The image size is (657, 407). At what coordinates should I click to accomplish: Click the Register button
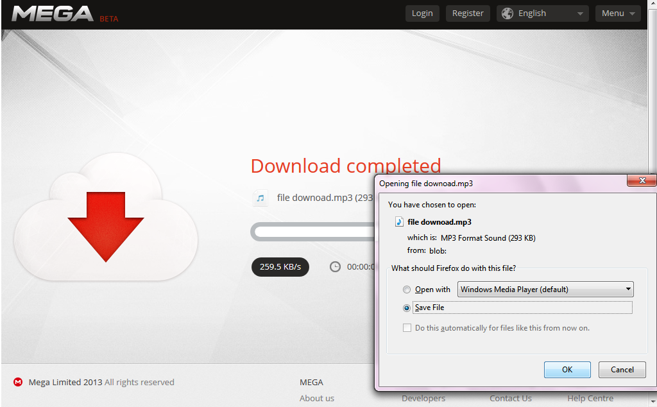468,13
